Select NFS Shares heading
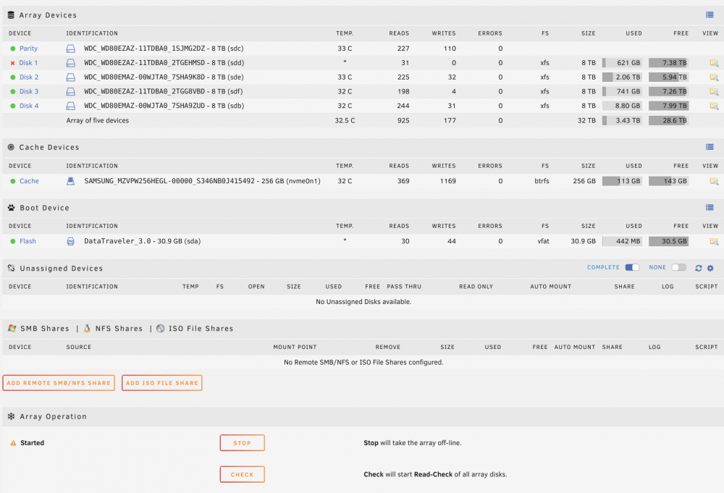724x493 pixels. click(x=119, y=328)
